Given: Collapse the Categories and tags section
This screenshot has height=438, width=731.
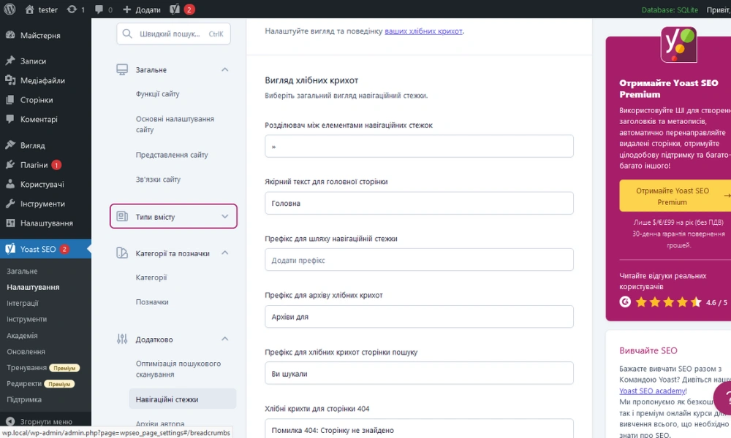Looking at the screenshot, I should (224, 253).
